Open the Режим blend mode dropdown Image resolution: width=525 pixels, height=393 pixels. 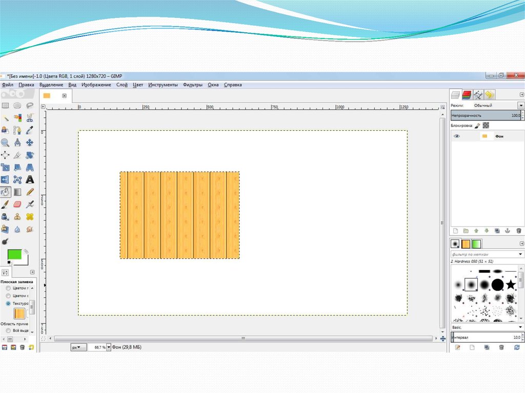click(x=521, y=105)
